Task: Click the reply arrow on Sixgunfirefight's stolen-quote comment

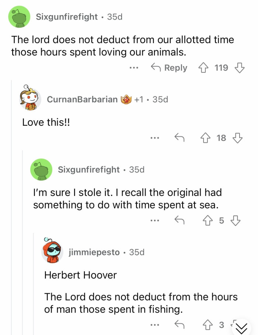Action: click(x=179, y=220)
